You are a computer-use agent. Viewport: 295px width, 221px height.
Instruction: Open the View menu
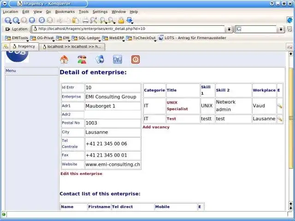[x=38, y=12]
